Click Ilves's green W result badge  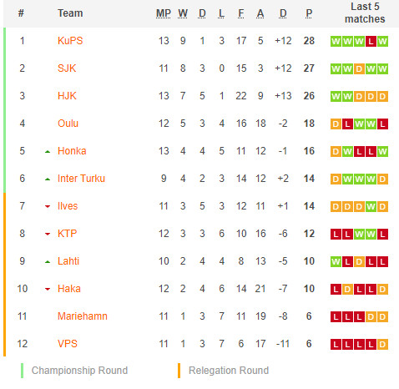coord(371,207)
